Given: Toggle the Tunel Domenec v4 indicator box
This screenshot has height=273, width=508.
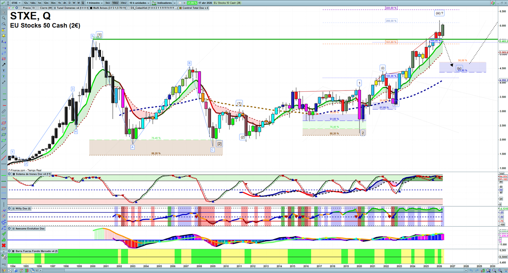Looking at the screenshot, I should pyautogui.click(x=55, y=8).
